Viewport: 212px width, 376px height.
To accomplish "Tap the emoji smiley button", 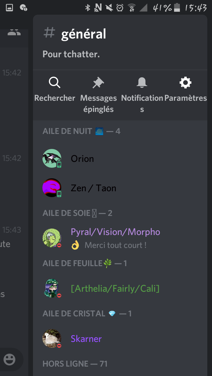I will click(9, 359).
